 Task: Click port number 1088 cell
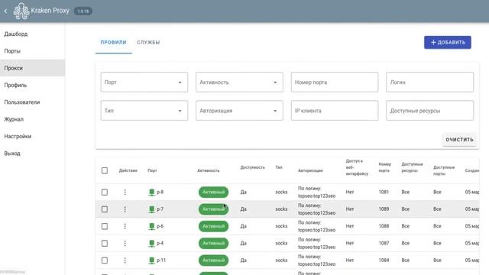[x=384, y=226]
